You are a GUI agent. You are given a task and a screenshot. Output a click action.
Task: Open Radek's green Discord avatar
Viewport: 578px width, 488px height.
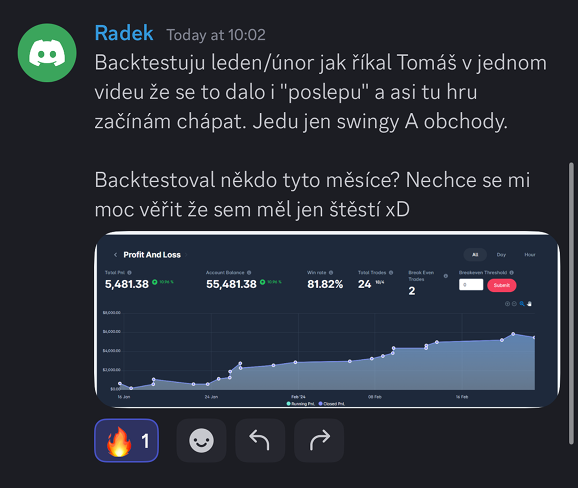tap(47, 52)
